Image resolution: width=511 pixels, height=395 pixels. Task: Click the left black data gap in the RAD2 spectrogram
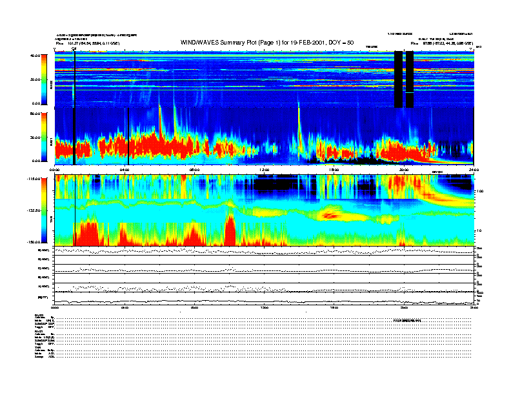[398, 79]
